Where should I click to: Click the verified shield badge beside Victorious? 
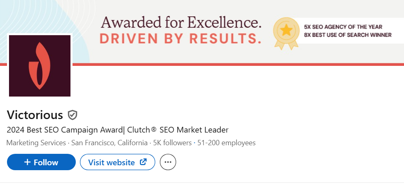(x=73, y=115)
